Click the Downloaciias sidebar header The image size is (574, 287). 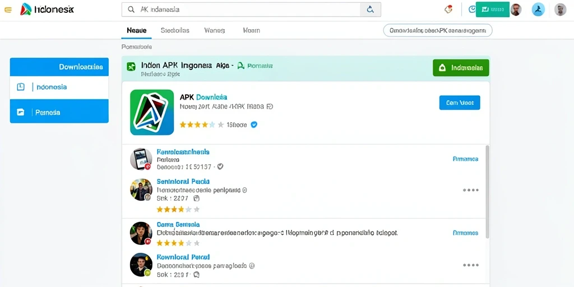pyautogui.click(x=59, y=67)
